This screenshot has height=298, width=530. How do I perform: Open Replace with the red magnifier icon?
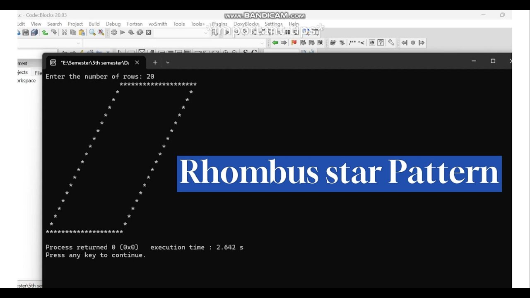point(101,32)
